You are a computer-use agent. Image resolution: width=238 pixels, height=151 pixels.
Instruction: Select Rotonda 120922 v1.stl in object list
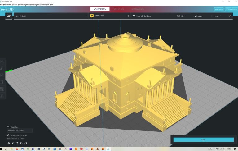20,131
